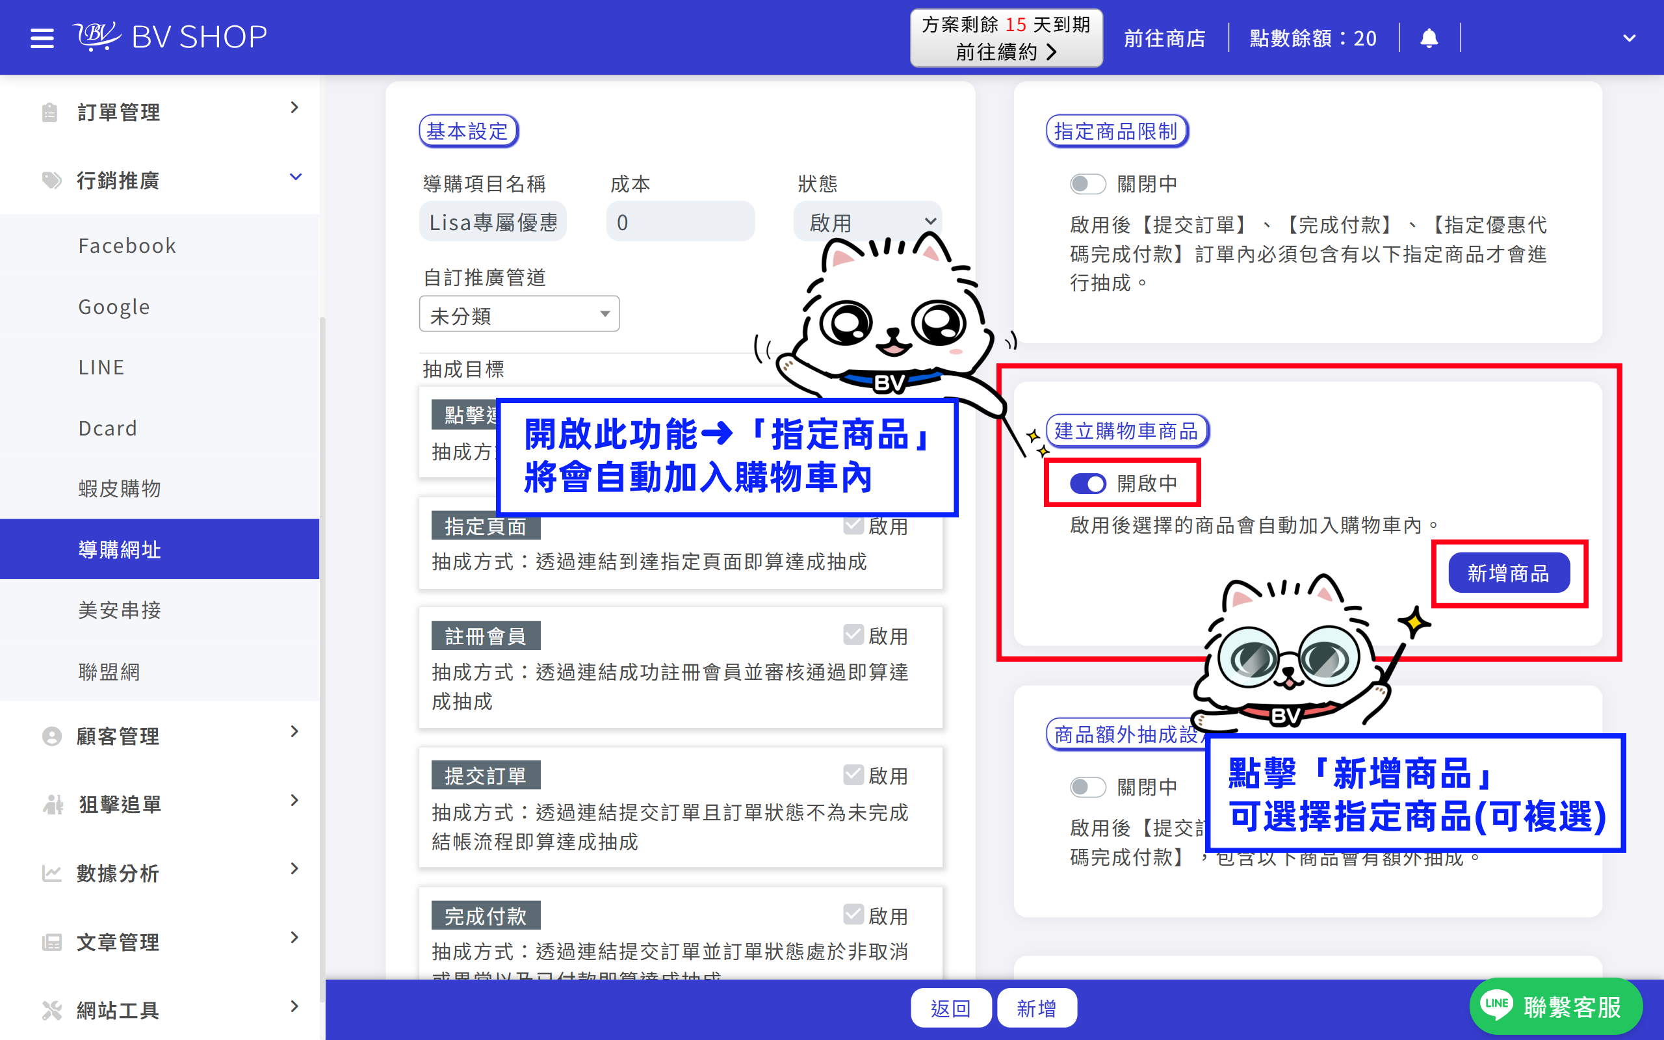Turn off the 建立購物車商品 switch
This screenshot has width=1664, height=1040.
[x=1087, y=484]
